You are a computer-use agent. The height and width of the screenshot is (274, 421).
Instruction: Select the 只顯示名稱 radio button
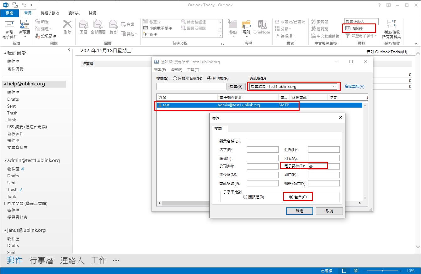175,79
